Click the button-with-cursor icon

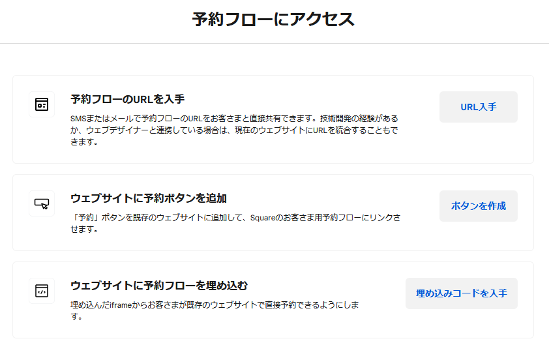coord(42,203)
